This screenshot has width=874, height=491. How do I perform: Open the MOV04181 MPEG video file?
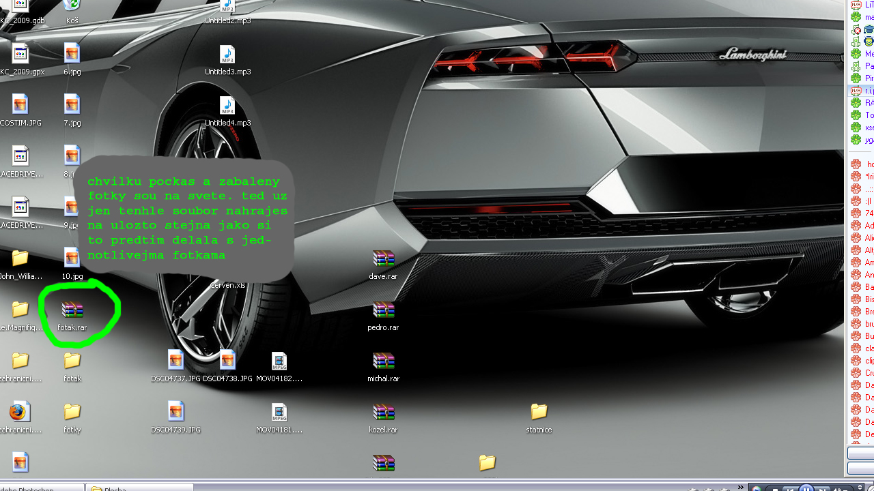[x=279, y=413]
